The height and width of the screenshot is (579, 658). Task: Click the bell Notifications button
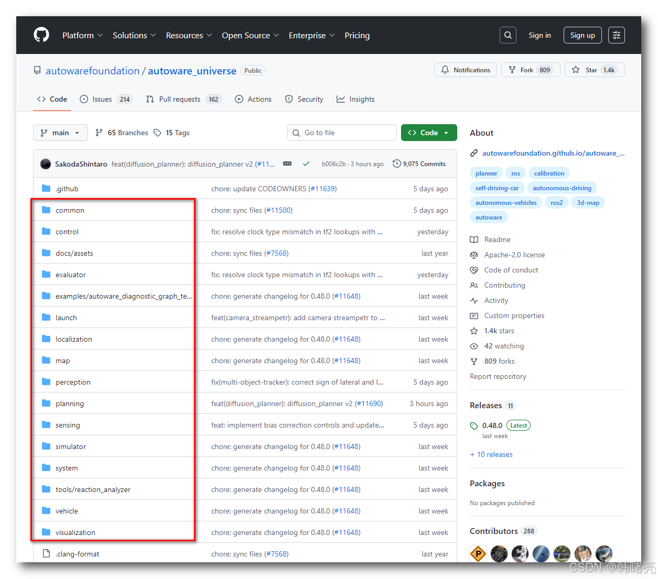466,70
